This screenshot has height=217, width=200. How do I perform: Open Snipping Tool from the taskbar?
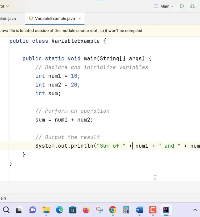click(100, 210)
